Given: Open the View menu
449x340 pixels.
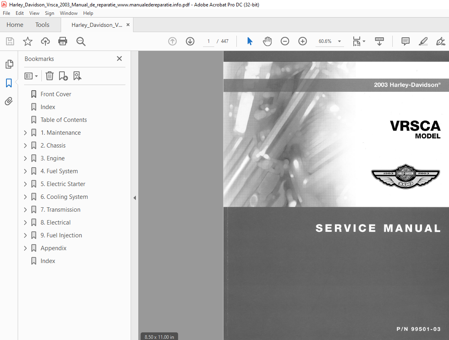Looking at the screenshot, I should coord(34,13).
